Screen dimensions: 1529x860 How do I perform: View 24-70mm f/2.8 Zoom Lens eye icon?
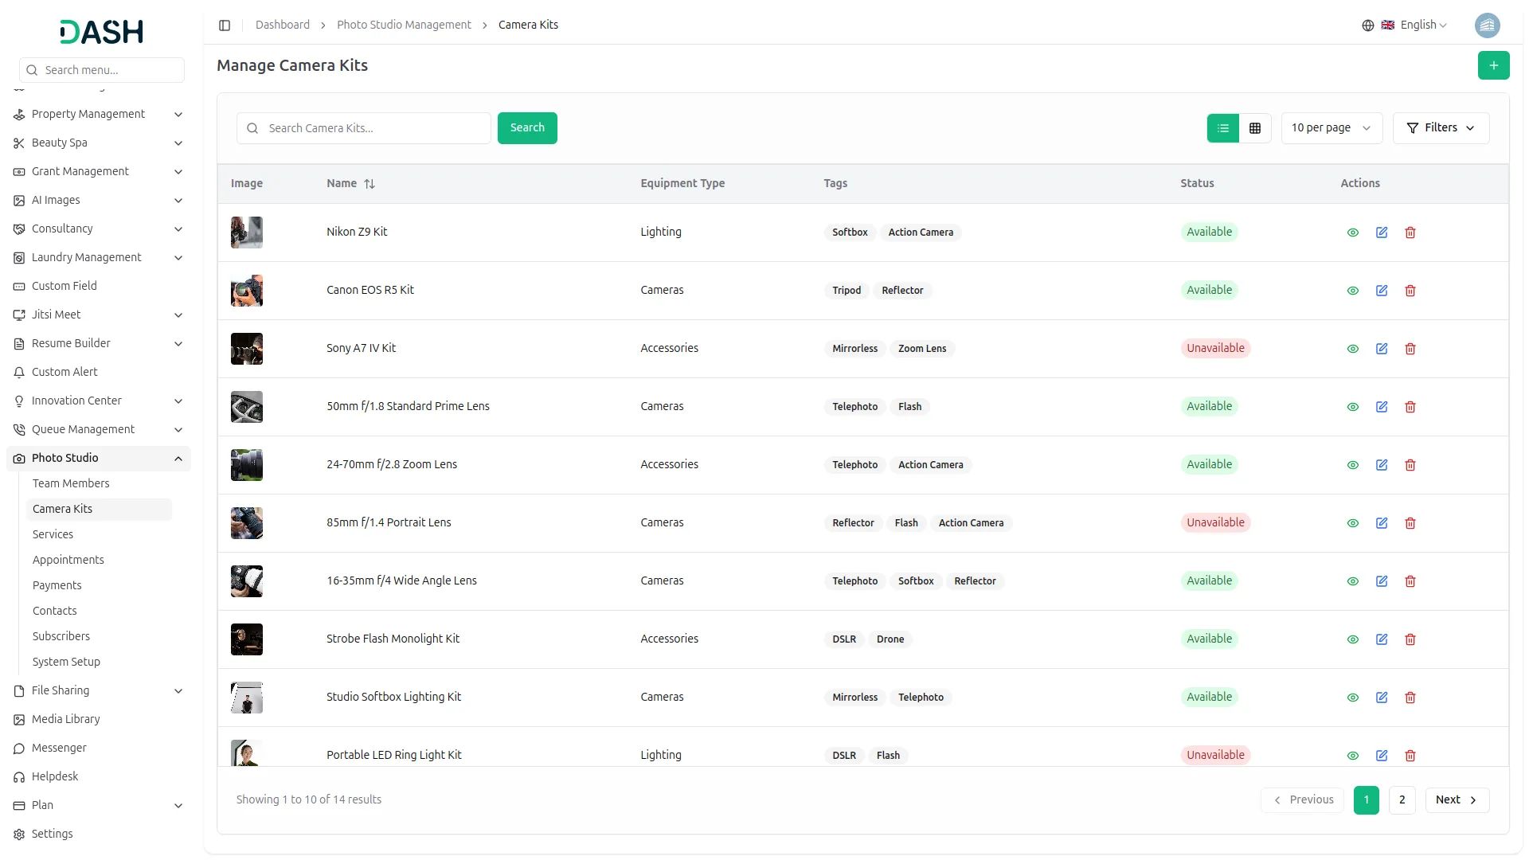click(1352, 465)
